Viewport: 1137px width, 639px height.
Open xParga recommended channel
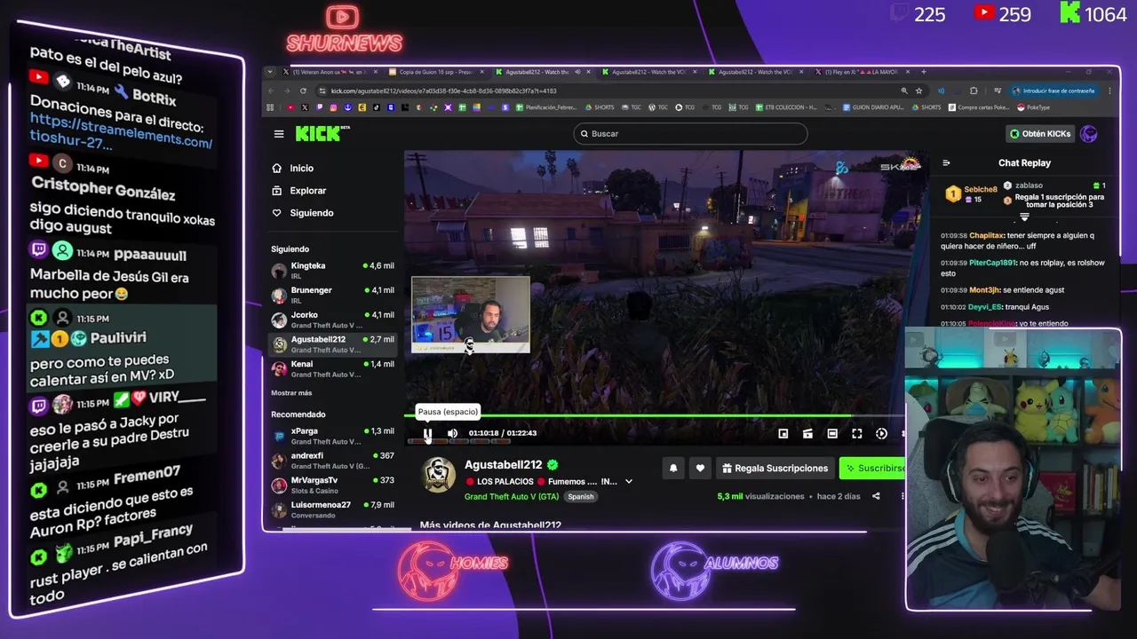[x=332, y=436]
